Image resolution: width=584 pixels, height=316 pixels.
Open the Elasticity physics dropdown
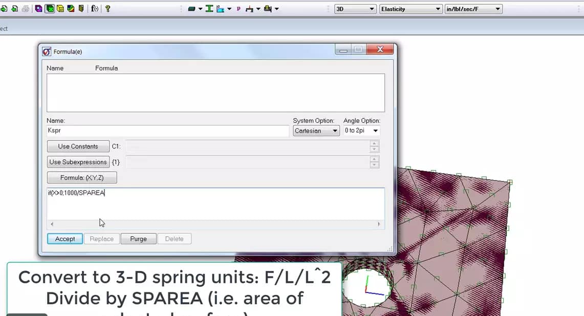[x=410, y=9]
